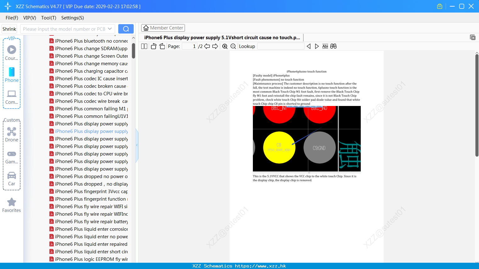
Task: Click the XZZ star logo in title bar
Action: tap(8, 6)
